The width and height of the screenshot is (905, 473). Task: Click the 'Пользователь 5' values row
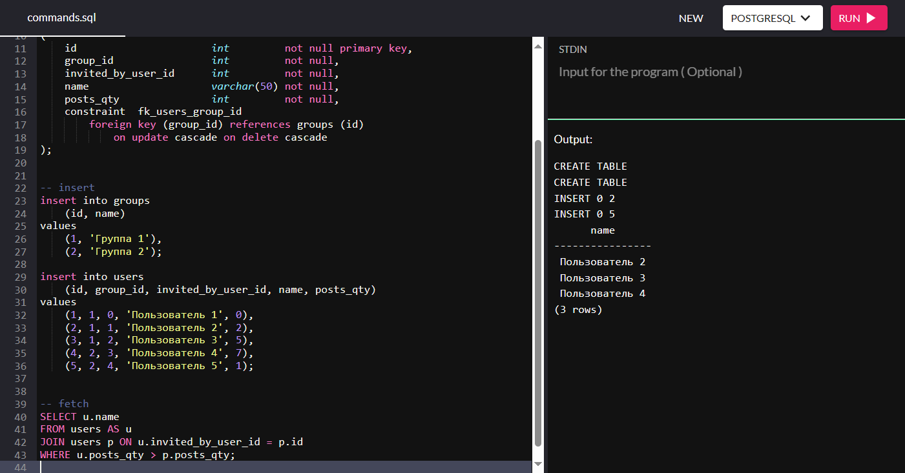[x=160, y=366]
